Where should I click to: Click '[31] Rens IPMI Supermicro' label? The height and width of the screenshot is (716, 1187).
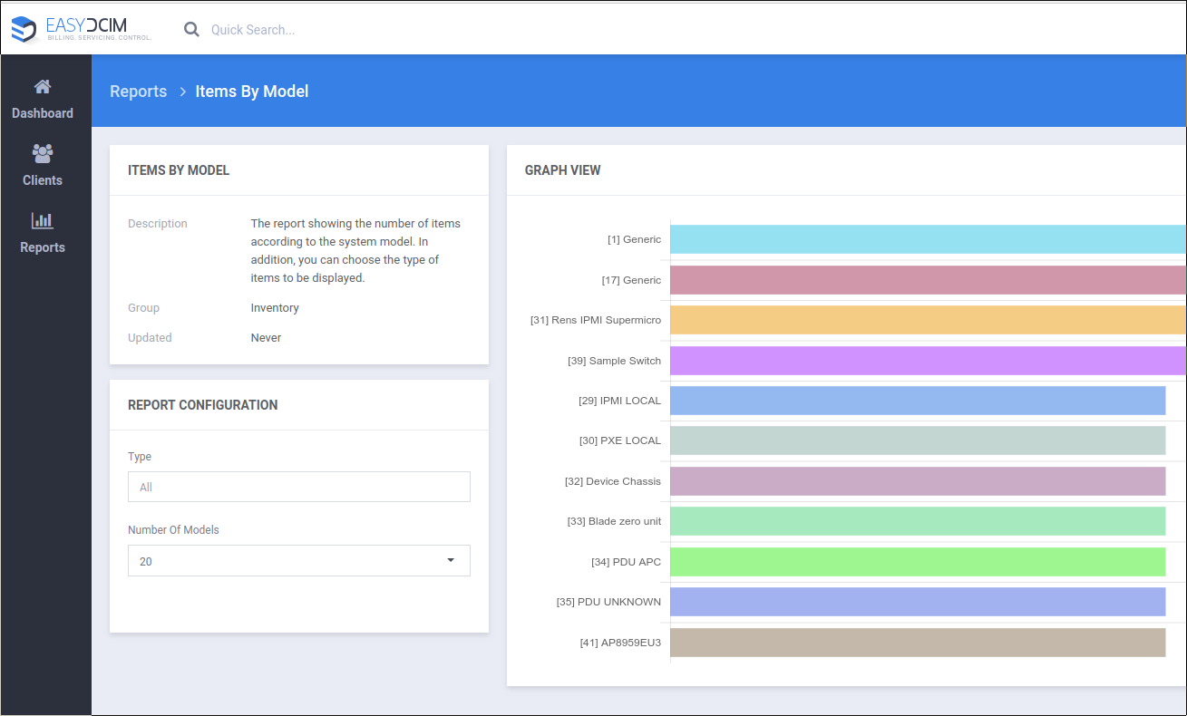(596, 320)
